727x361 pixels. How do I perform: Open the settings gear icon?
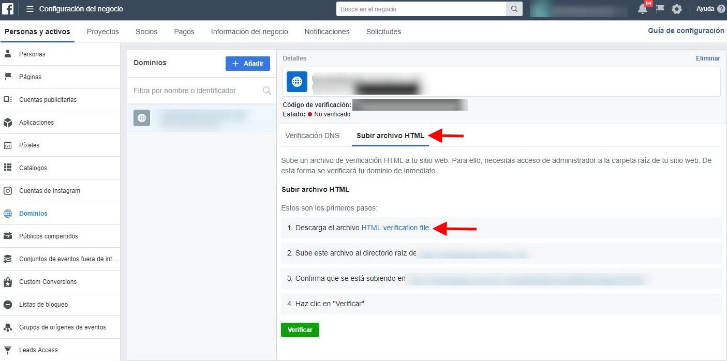click(677, 9)
